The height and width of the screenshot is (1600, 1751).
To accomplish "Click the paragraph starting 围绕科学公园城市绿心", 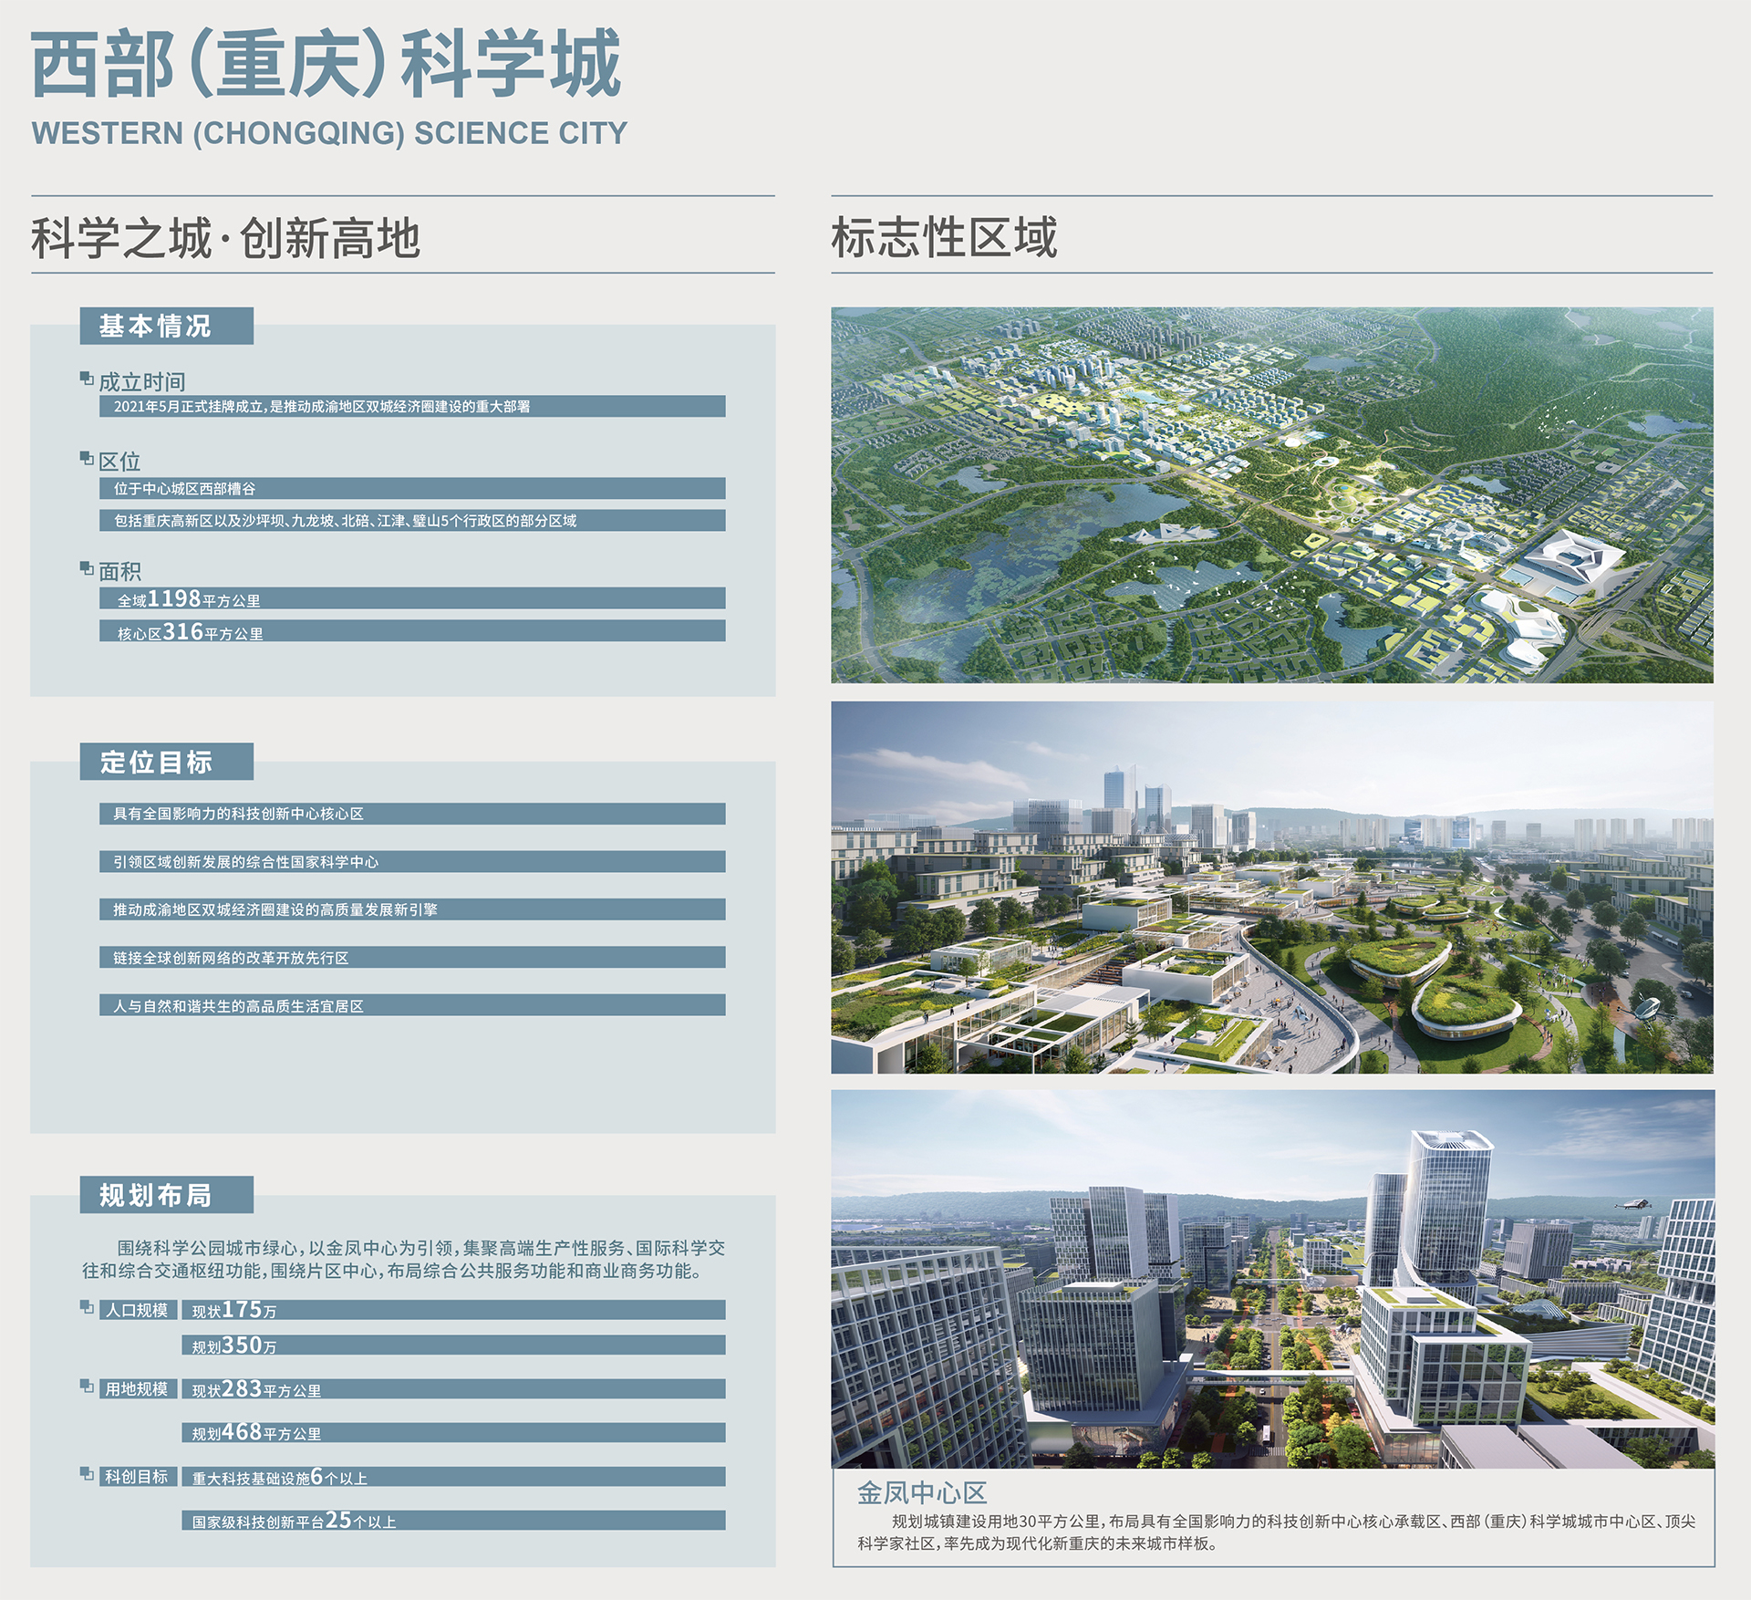I will (403, 1259).
